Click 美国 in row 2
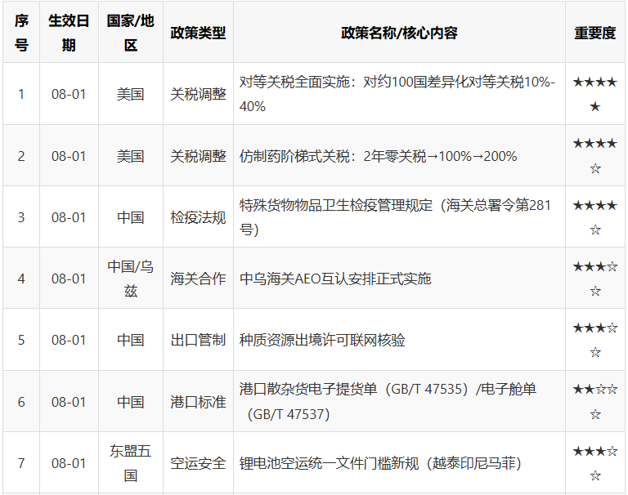 (131, 156)
